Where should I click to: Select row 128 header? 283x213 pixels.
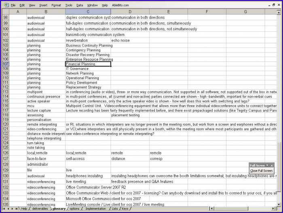(5, 164)
